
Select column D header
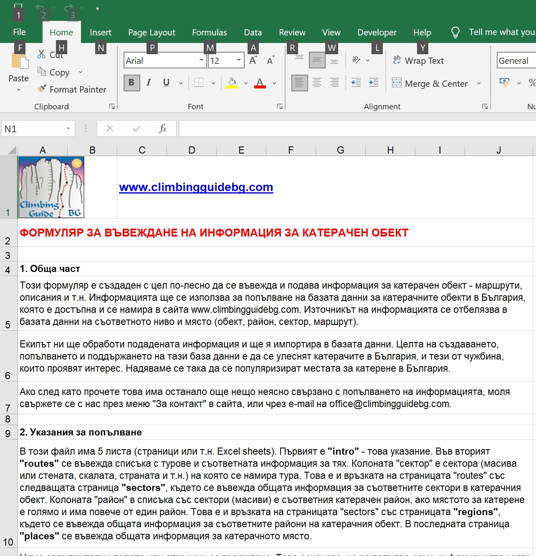192,150
